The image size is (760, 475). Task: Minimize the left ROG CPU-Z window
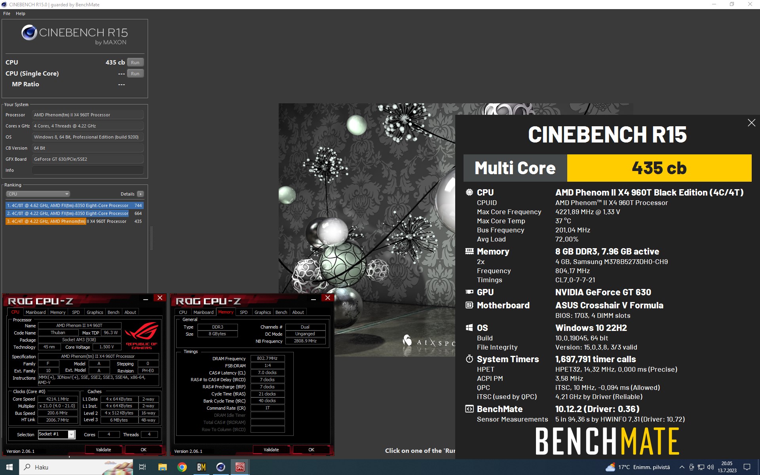click(146, 299)
